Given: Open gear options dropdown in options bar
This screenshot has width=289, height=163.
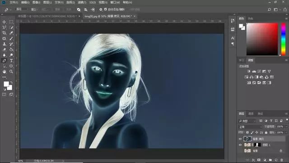Looking at the screenshot, I should (x=101, y=10).
